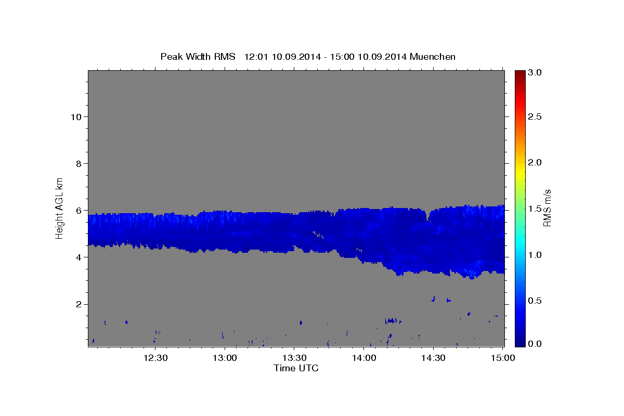Click the colorbar value 2.0

pos(535,163)
